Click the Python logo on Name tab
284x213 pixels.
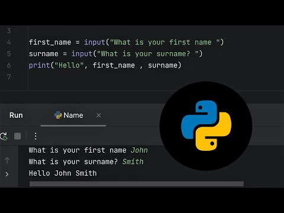(x=58, y=115)
